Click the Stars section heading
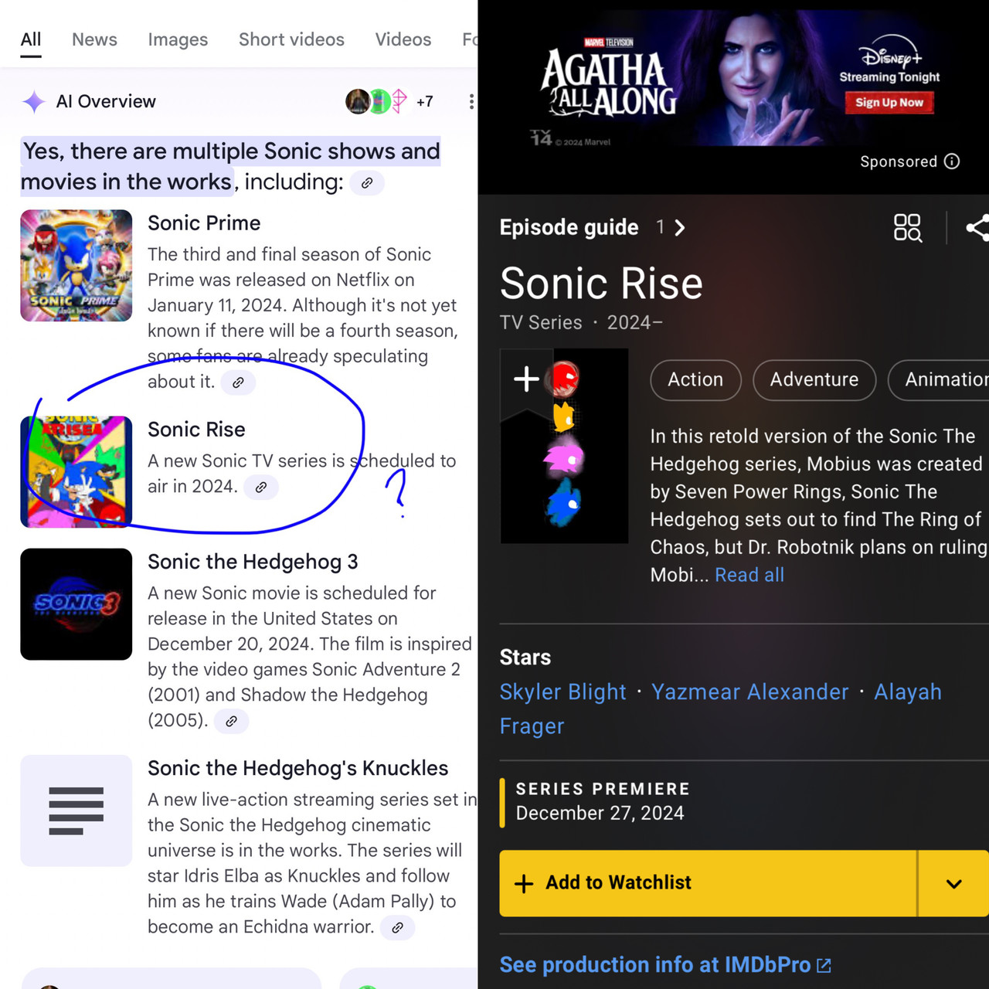The height and width of the screenshot is (989, 989). pyautogui.click(x=525, y=658)
